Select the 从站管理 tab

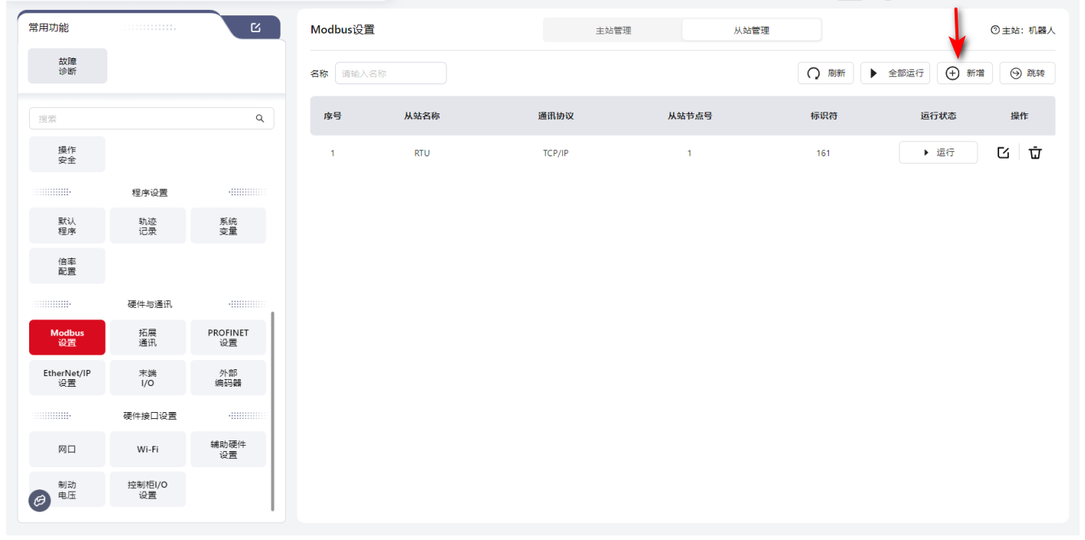751,31
